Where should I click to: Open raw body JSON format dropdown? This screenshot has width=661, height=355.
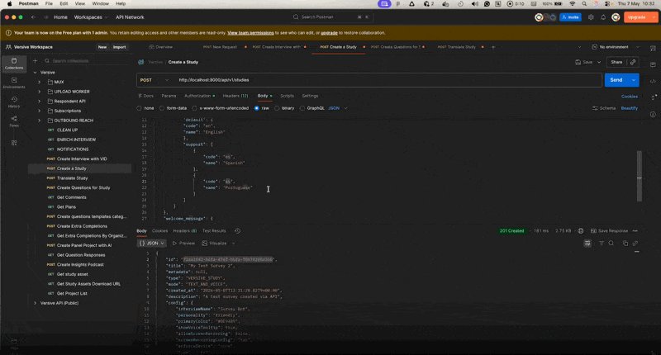point(338,108)
